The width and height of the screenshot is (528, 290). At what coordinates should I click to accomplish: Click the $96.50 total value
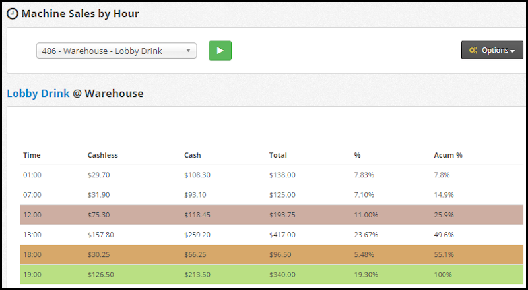point(280,254)
